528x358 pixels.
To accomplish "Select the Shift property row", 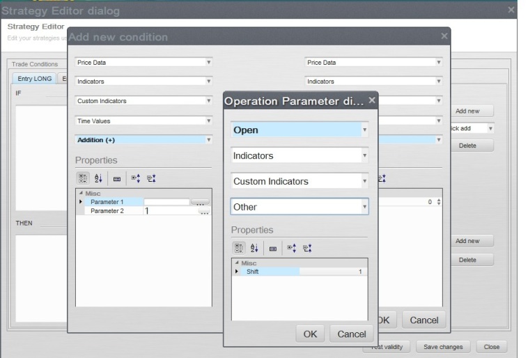I will coord(300,272).
